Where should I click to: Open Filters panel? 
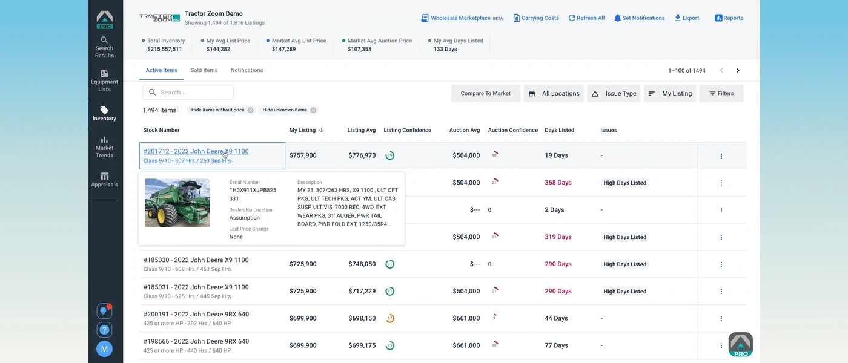(x=721, y=93)
